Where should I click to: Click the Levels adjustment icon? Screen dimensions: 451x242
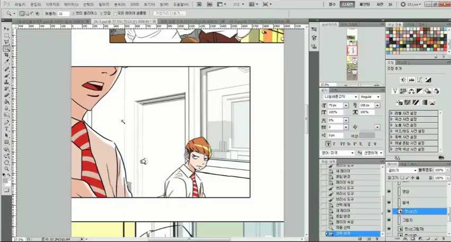pyautogui.click(x=412, y=80)
